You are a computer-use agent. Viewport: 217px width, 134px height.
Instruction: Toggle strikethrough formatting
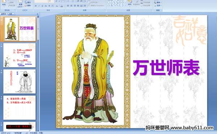(46, 6)
